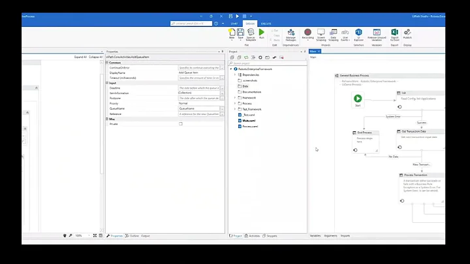The image size is (470, 264).
Task: Expand the Dependencies node
Action: (235, 74)
